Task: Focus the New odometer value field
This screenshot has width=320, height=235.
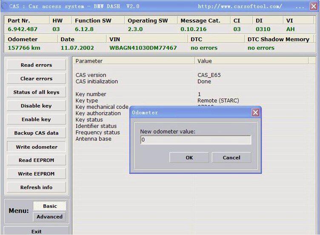Action: [x=196, y=140]
